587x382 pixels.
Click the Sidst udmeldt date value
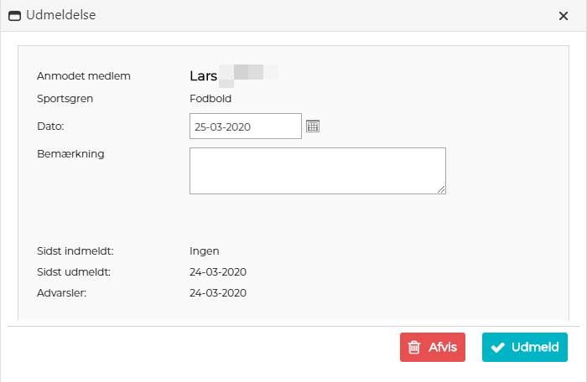pos(218,272)
